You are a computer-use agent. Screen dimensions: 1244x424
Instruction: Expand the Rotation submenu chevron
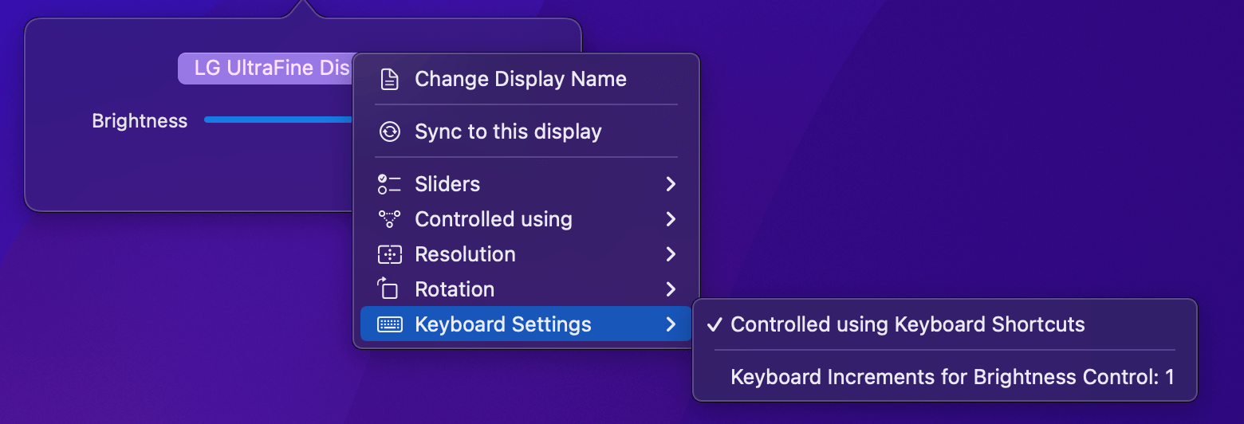(671, 289)
